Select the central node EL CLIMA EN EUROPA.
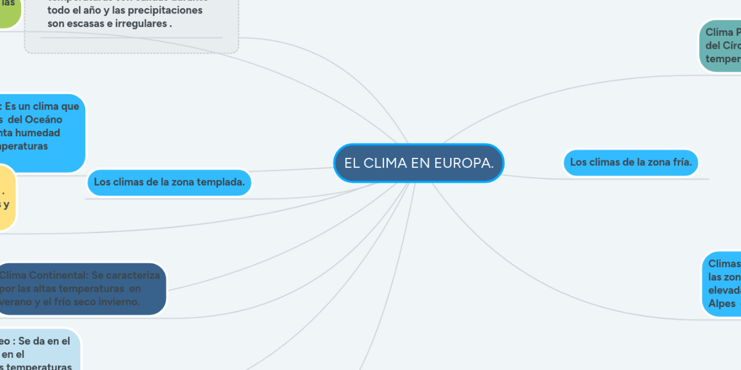This screenshot has height=370, width=741. [x=419, y=163]
